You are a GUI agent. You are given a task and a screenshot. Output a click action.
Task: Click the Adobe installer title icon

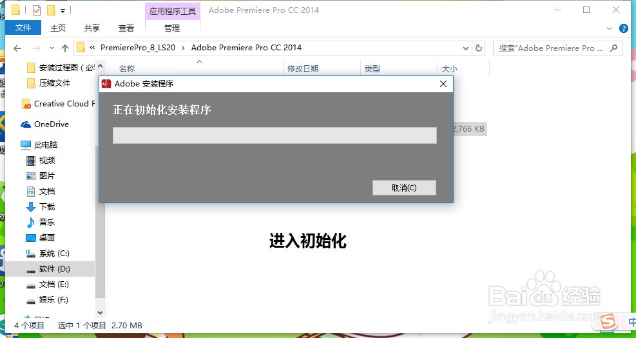coord(106,84)
